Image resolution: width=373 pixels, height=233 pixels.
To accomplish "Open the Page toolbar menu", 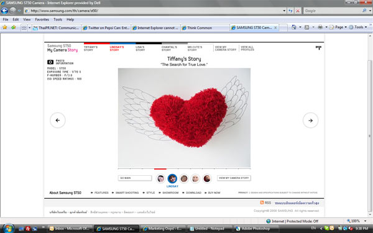I will pos(338,27).
